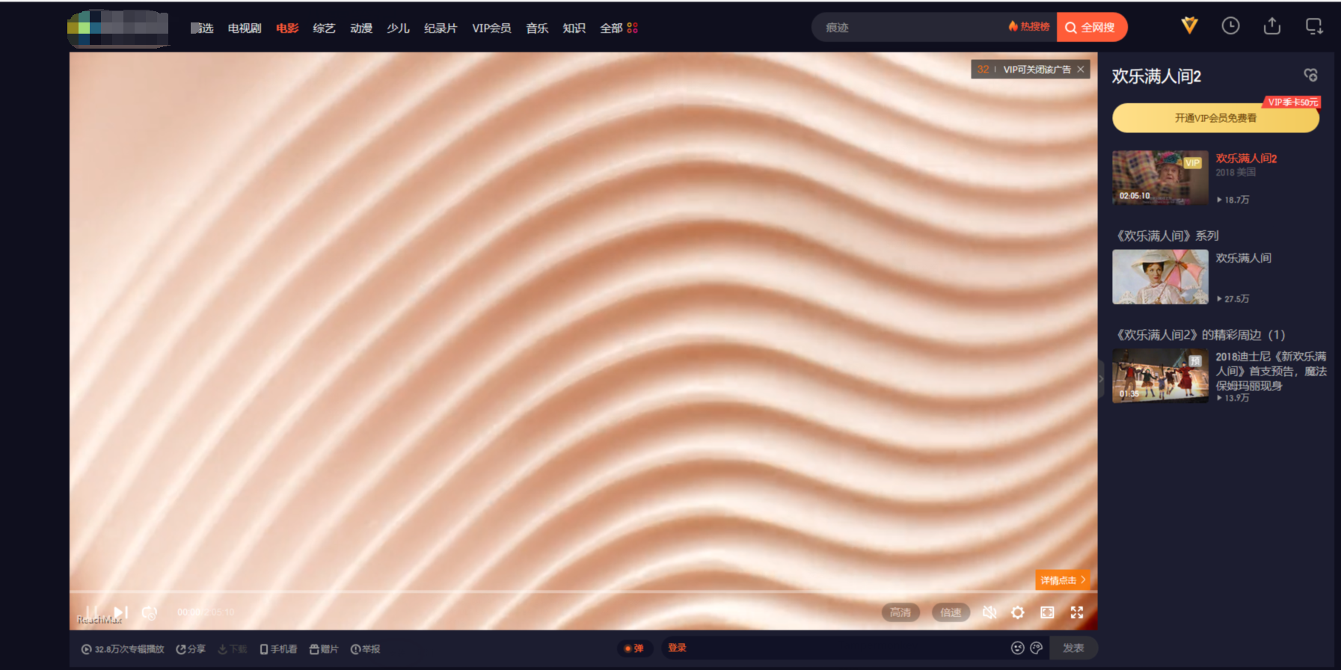Image resolution: width=1341 pixels, height=670 pixels.
Task: Click the 全网搜 search button
Action: (x=1091, y=28)
